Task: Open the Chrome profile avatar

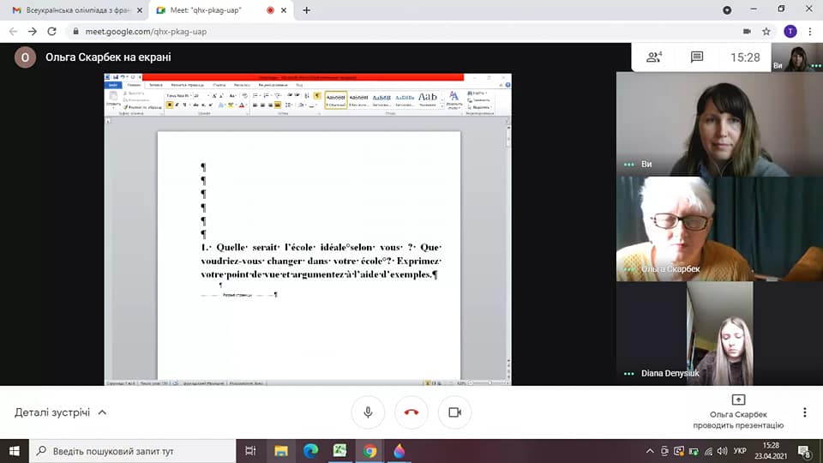Action: coord(790,31)
